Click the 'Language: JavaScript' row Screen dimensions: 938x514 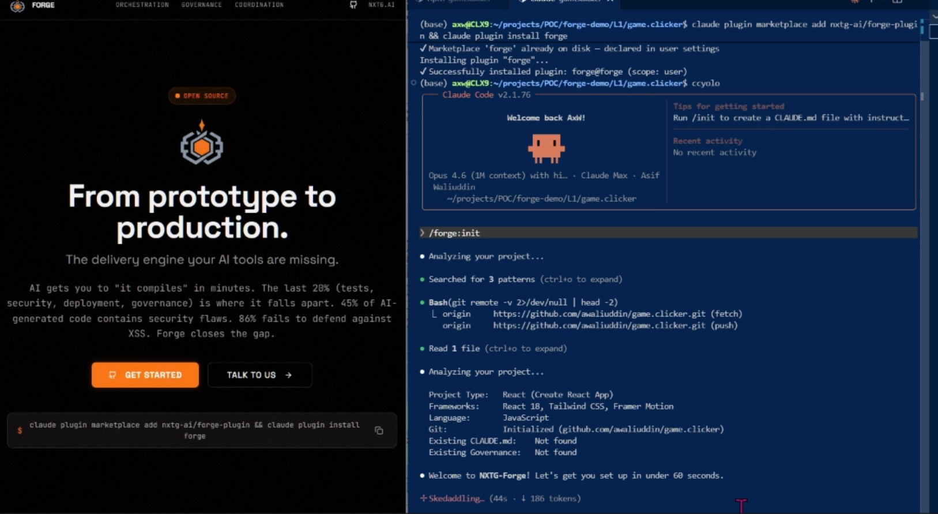pos(488,418)
